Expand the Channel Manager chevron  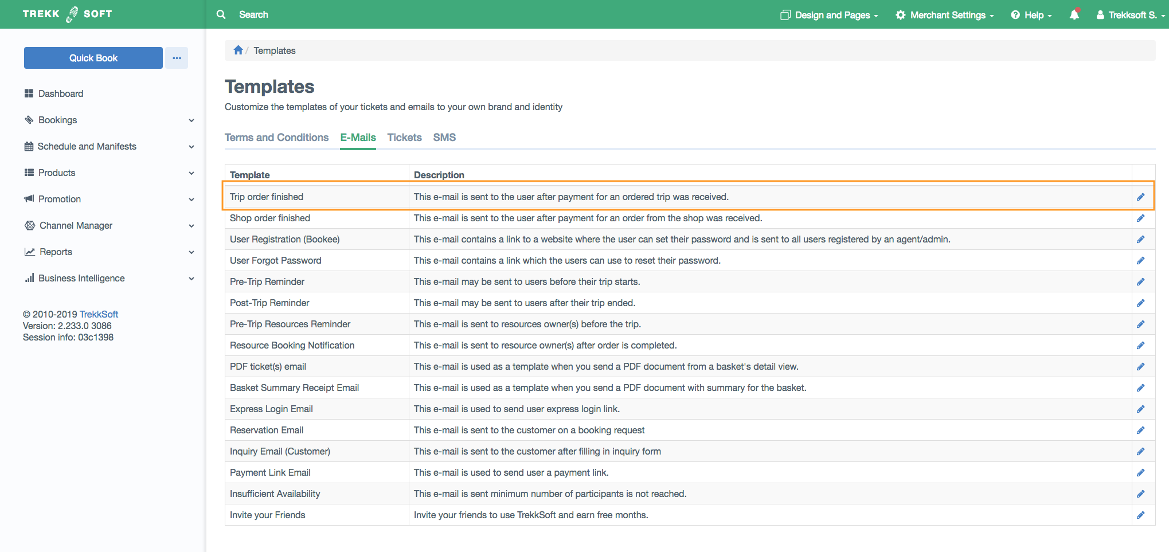tap(191, 226)
